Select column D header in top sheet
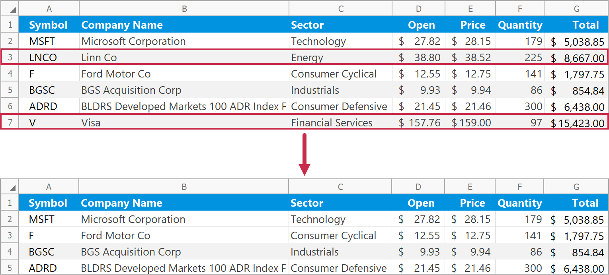Image resolution: width=609 pixels, height=275 pixels. click(419, 9)
